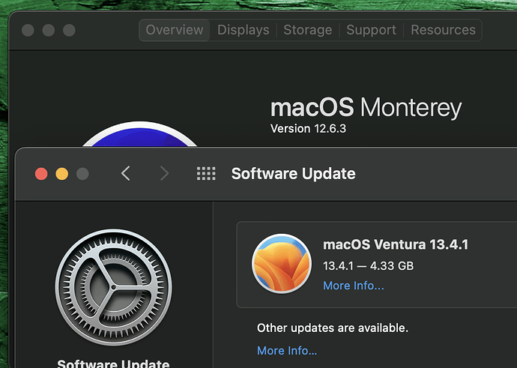517x368 pixels.
Task: Show all preferences with the grid icon
Action: 206,173
